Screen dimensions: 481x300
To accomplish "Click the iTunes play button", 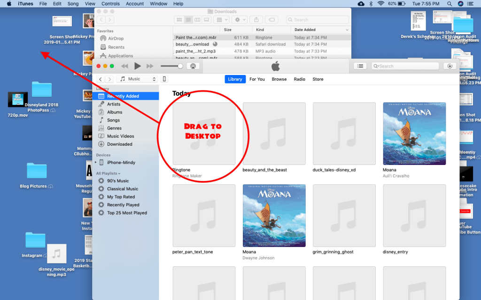I will click(x=138, y=66).
